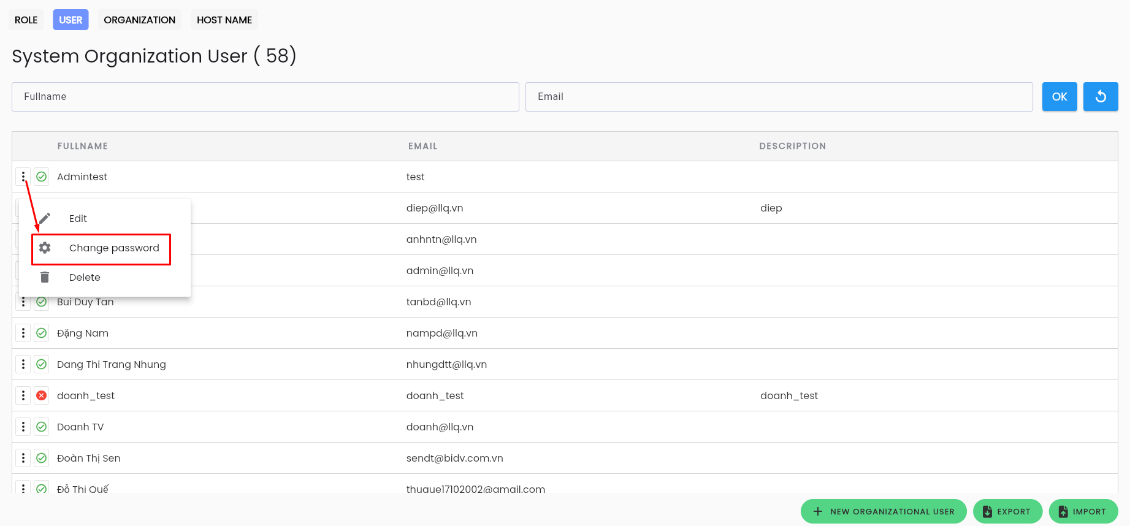
Task: Add a new organizational user
Action: coord(884,511)
